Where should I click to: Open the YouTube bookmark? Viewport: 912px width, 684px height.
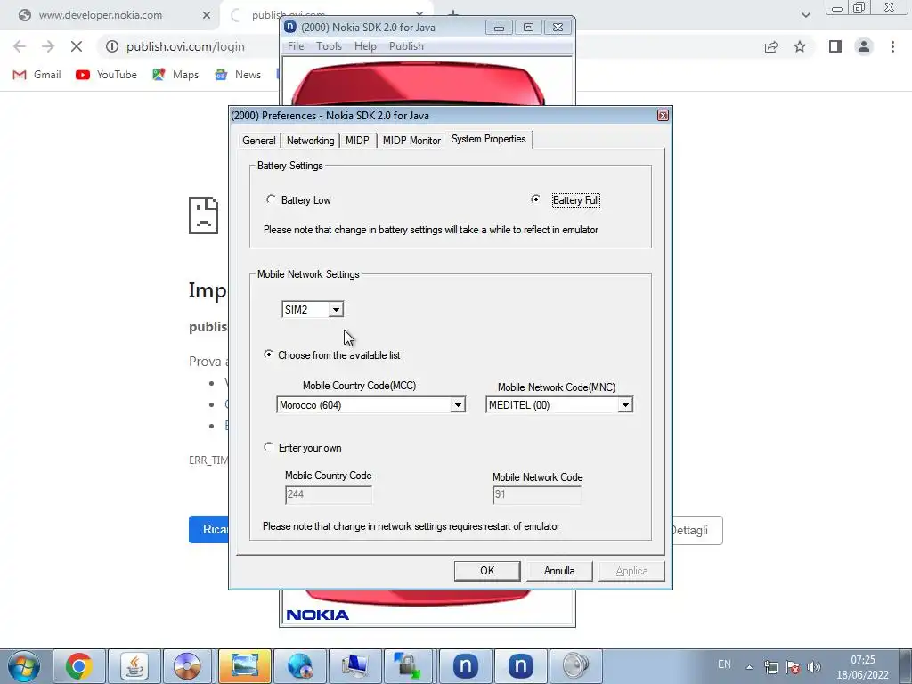point(107,75)
